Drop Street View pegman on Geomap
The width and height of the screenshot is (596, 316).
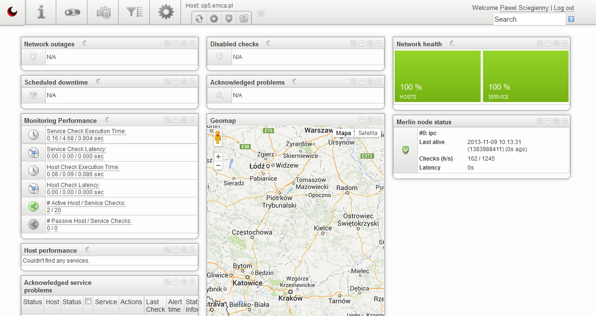click(x=218, y=137)
